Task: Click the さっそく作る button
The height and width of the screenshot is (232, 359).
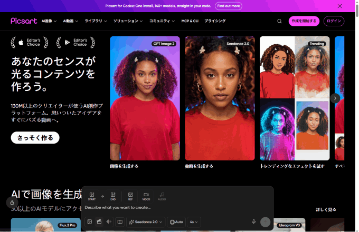Action: pos(35,138)
